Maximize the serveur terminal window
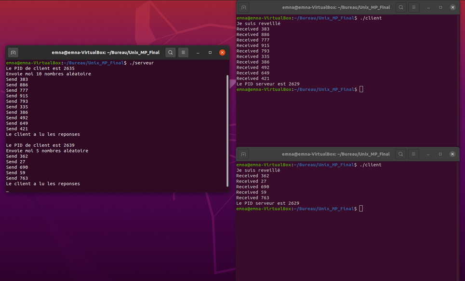This screenshot has width=465, height=281. (210, 53)
